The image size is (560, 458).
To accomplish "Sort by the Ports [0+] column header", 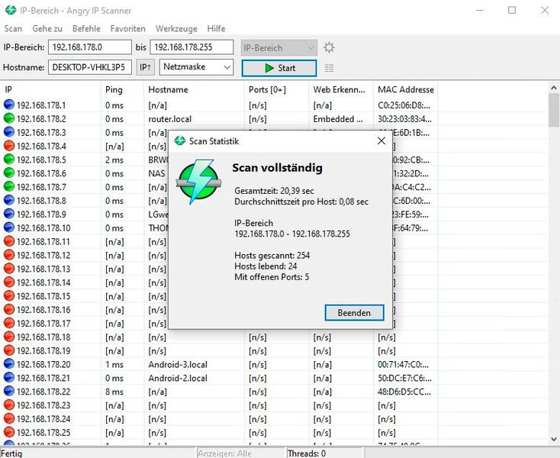I will point(277,89).
